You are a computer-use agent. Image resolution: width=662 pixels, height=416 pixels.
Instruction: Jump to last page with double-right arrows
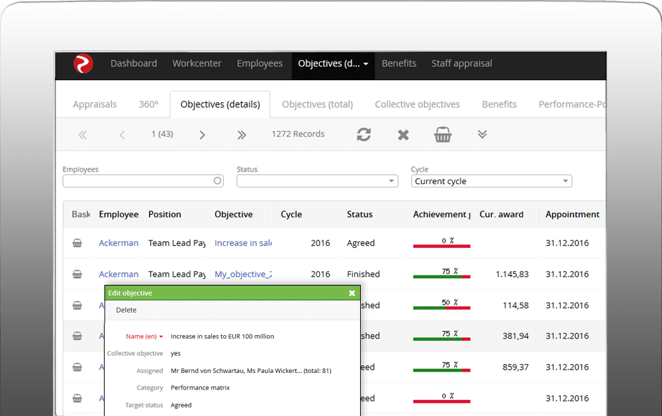(x=242, y=134)
